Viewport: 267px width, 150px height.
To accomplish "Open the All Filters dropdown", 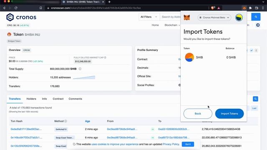I will click(149, 17).
